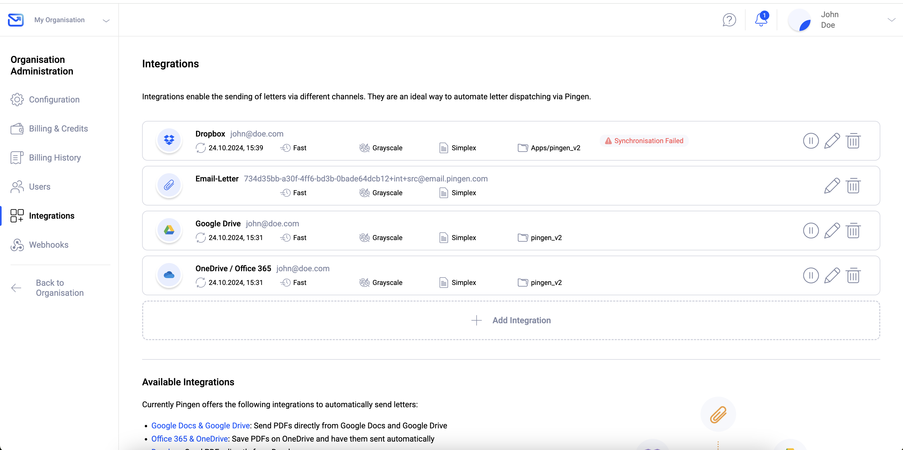Click Add Integration button

click(x=511, y=320)
